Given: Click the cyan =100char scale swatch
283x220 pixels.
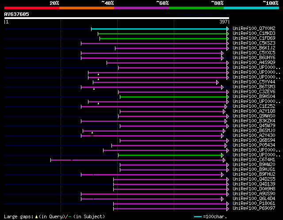Looking at the screenshot, I should coord(198,216).
